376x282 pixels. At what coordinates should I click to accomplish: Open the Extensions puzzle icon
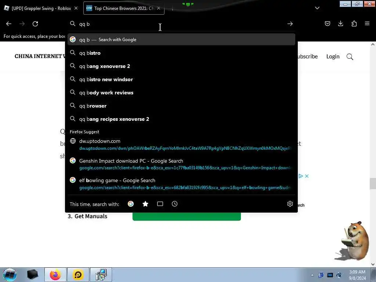click(x=354, y=23)
